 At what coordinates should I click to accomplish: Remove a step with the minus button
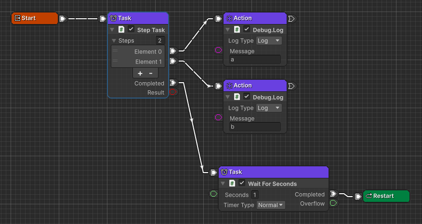tap(151, 74)
